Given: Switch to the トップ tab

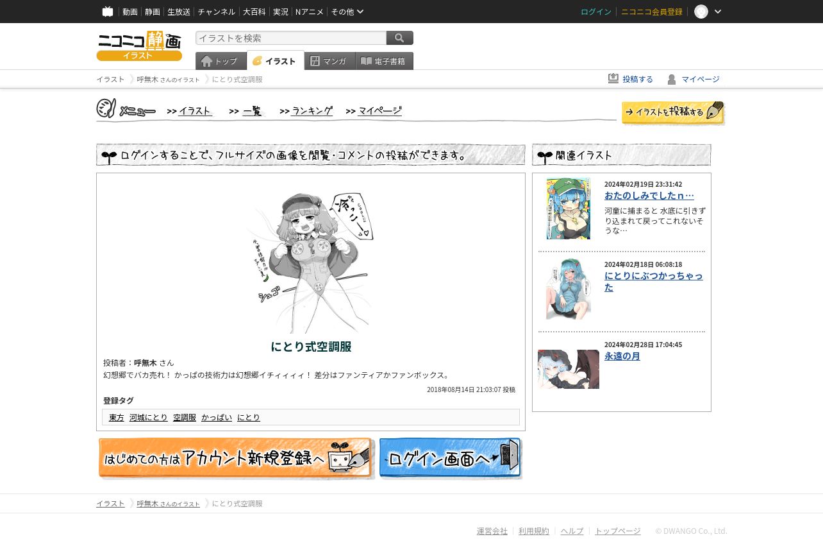Looking at the screenshot, I should tap(220, 61).
